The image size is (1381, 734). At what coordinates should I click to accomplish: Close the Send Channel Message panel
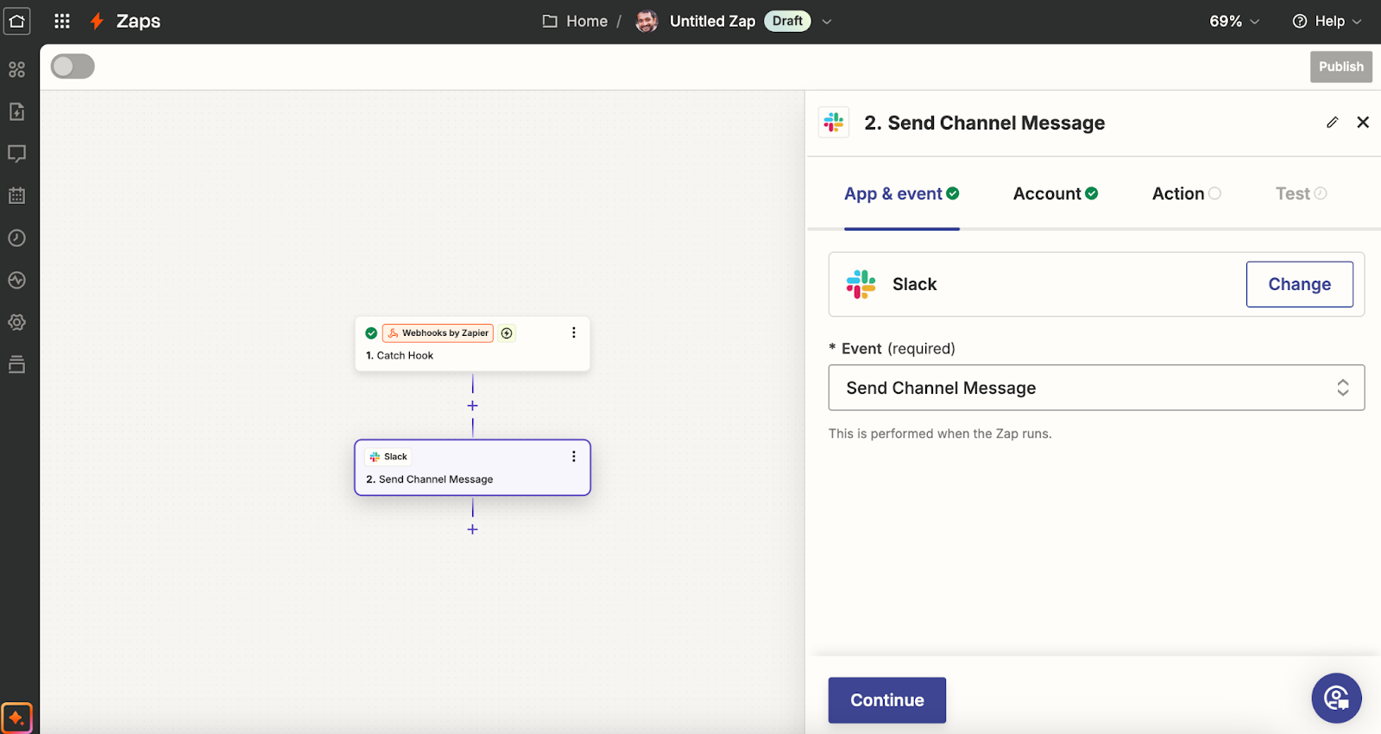click(1363, 123)
